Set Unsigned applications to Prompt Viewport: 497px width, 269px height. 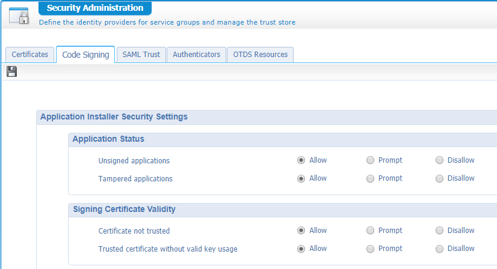pyautogui.click(x=370, y=160)
